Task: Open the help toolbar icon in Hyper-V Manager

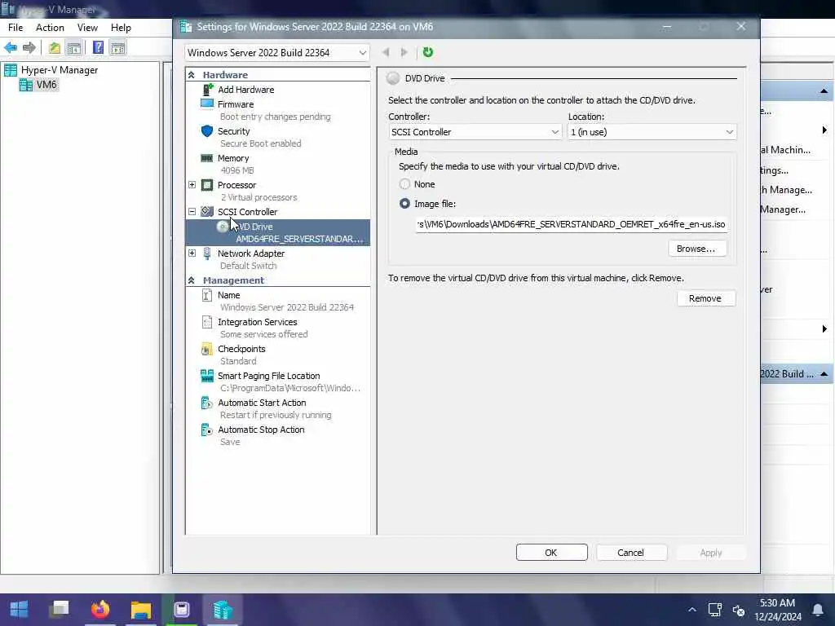Action: tap(98, 48)
